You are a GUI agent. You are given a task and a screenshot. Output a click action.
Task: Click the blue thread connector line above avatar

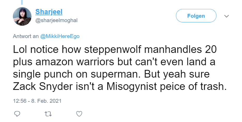tap(22, 2)
